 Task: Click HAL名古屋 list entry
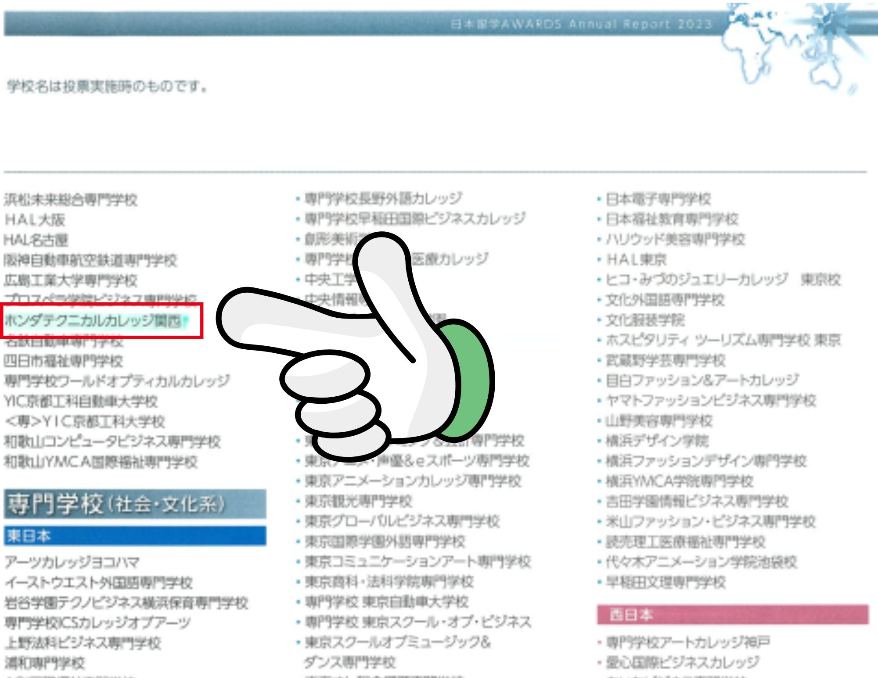(x=36, y=240)
